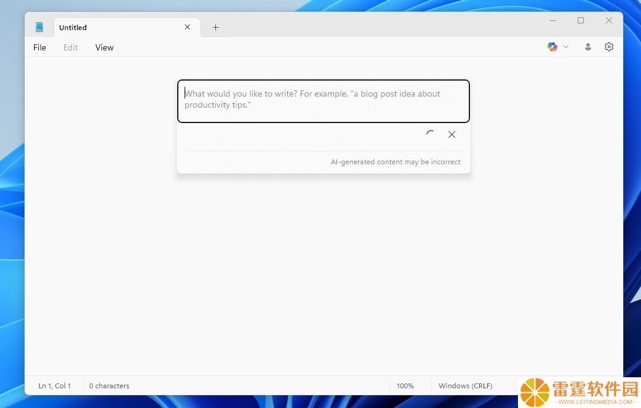The image size is (641, 408).
Task: Open the Edit menu
Action: [x=70, y=47]
